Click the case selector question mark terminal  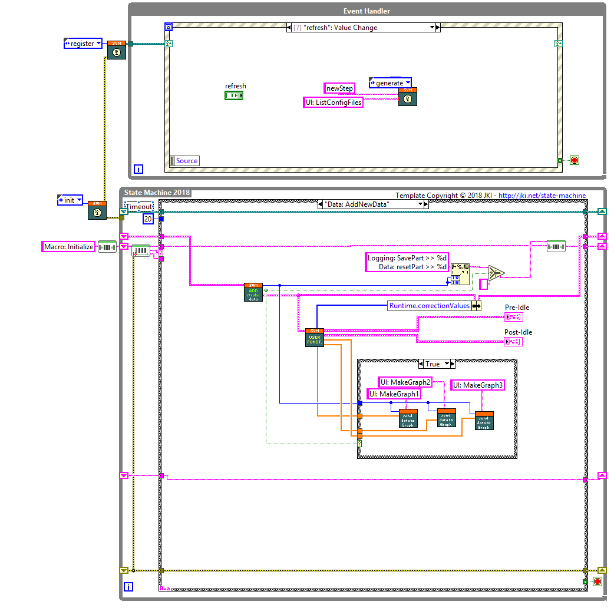click(x=359, y=444)
